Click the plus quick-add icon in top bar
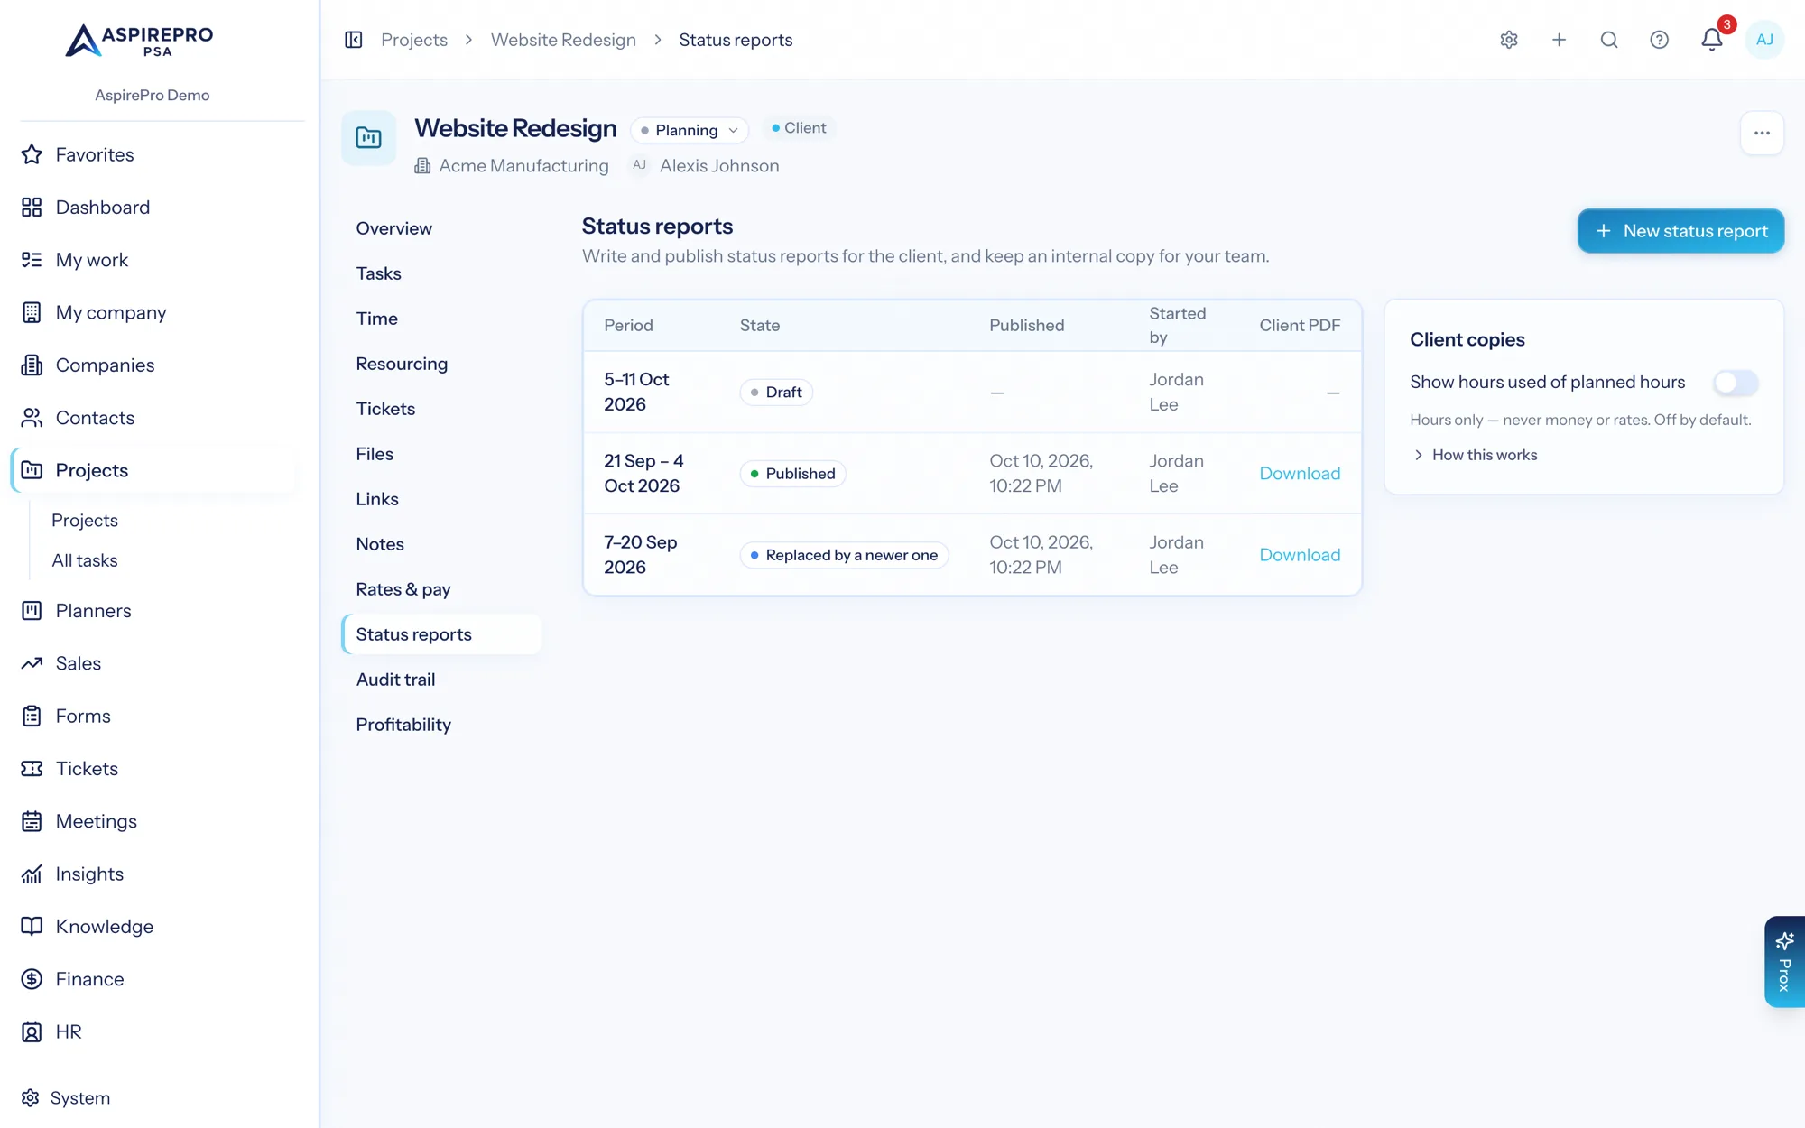The height and width of the screenshot is (1128, 1805). [1559, 40]
